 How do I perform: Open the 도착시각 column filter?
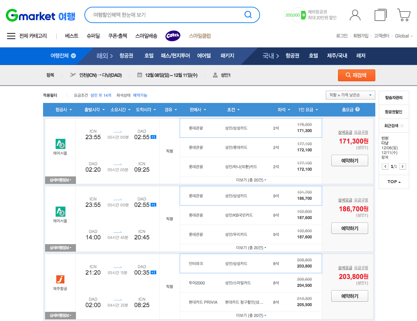146,110
